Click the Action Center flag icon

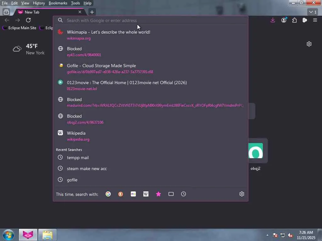275,235
